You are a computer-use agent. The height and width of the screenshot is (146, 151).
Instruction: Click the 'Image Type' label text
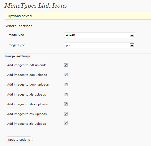pyautogui.click(x=16, y=45)
